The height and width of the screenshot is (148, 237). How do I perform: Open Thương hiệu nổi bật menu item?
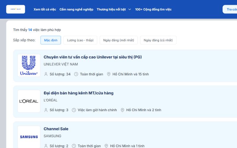pos(111,9)
